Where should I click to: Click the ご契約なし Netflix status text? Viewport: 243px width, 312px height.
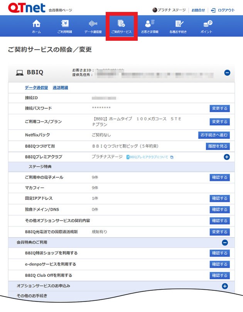[x=101, y=135]
